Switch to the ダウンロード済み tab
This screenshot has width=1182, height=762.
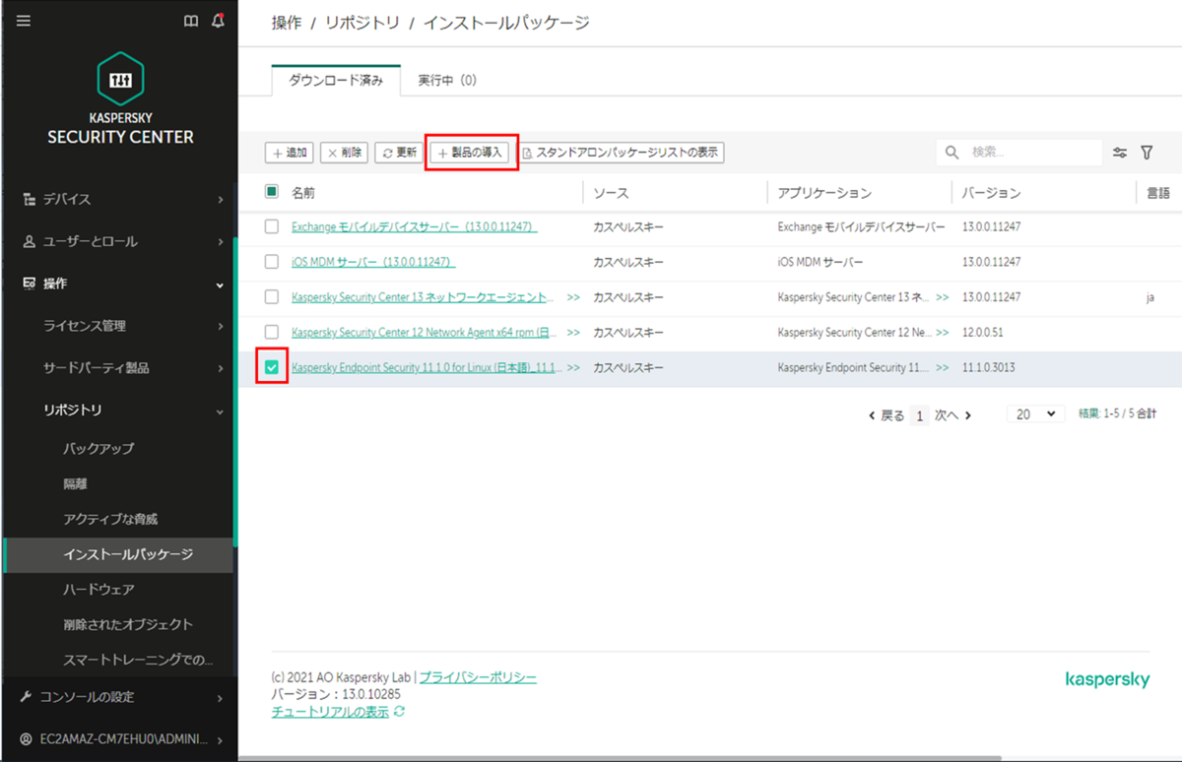point(336,81)
